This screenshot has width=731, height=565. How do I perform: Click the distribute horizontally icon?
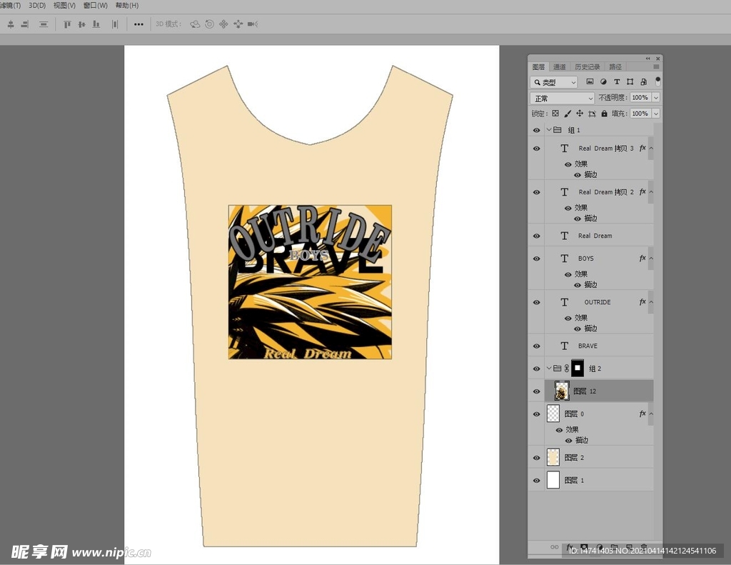[x=115, y=24]
